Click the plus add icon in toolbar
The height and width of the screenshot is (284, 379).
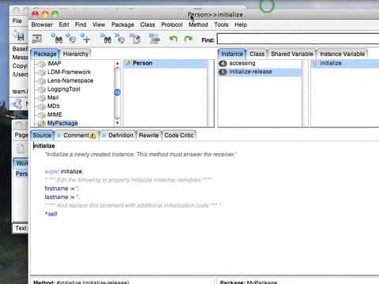(85, 39)
